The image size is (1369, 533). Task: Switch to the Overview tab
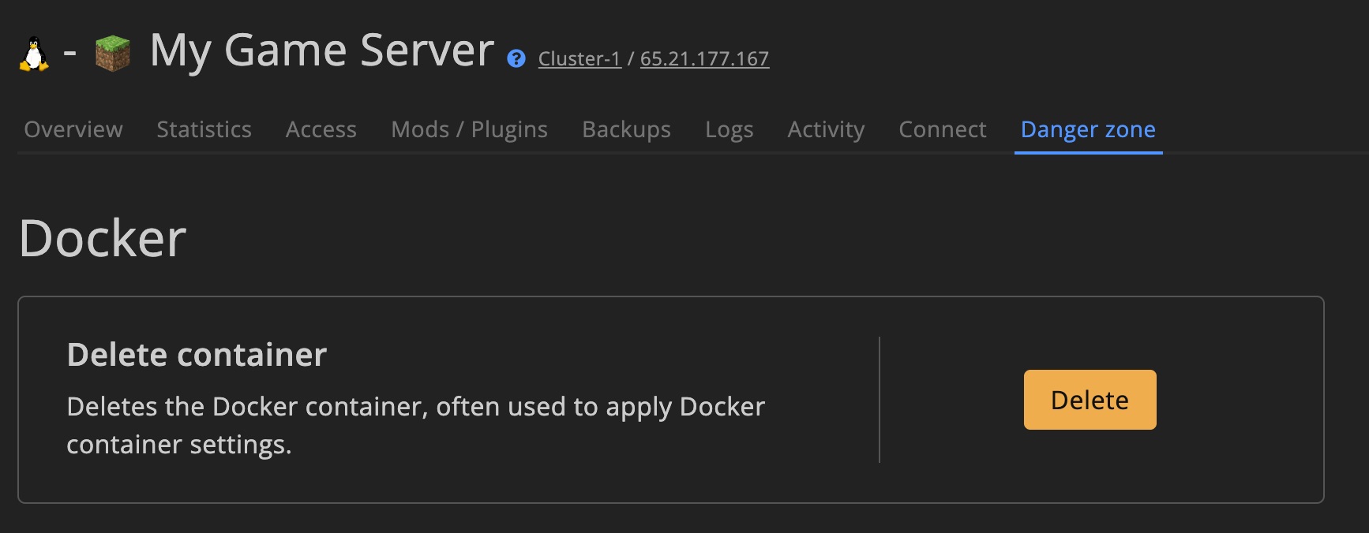click(73, 129)
